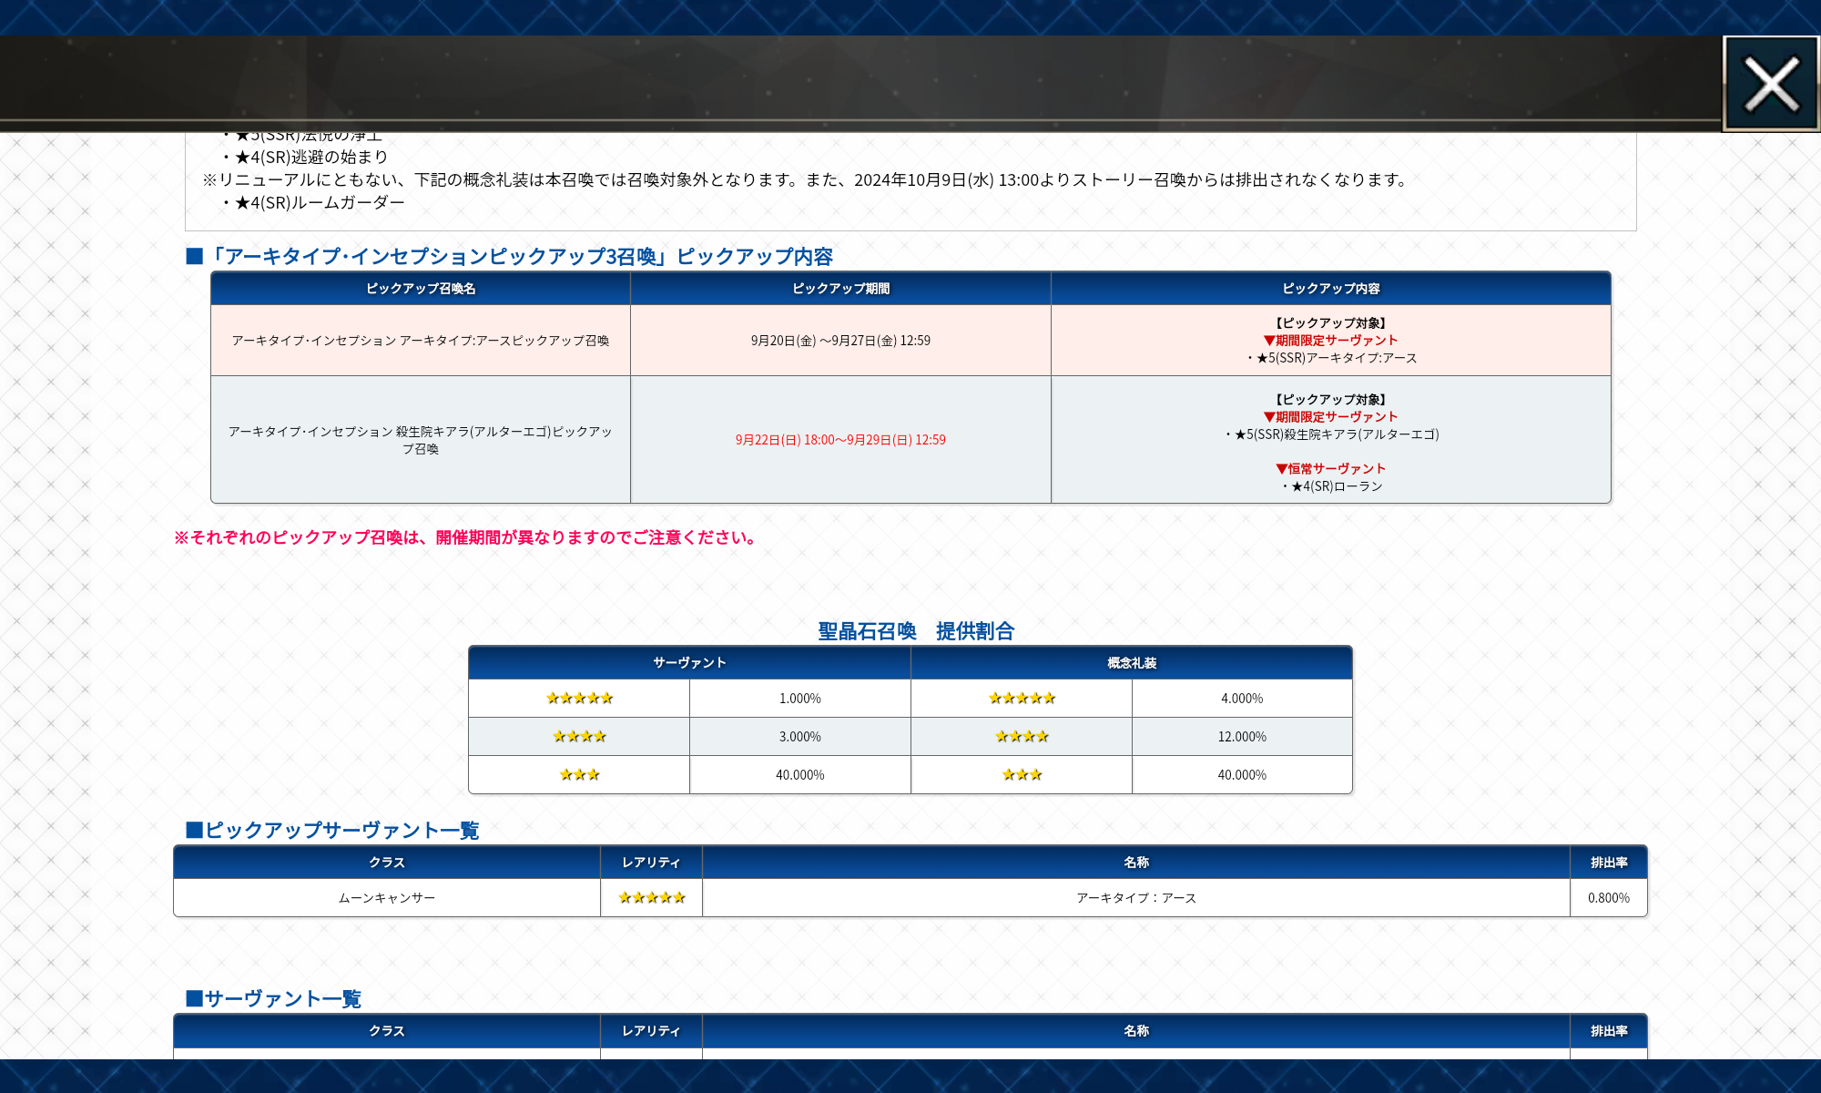Click the サーヴァント一覧 section heading
Screen dimensions: 1821x1093
coord(282,999)
